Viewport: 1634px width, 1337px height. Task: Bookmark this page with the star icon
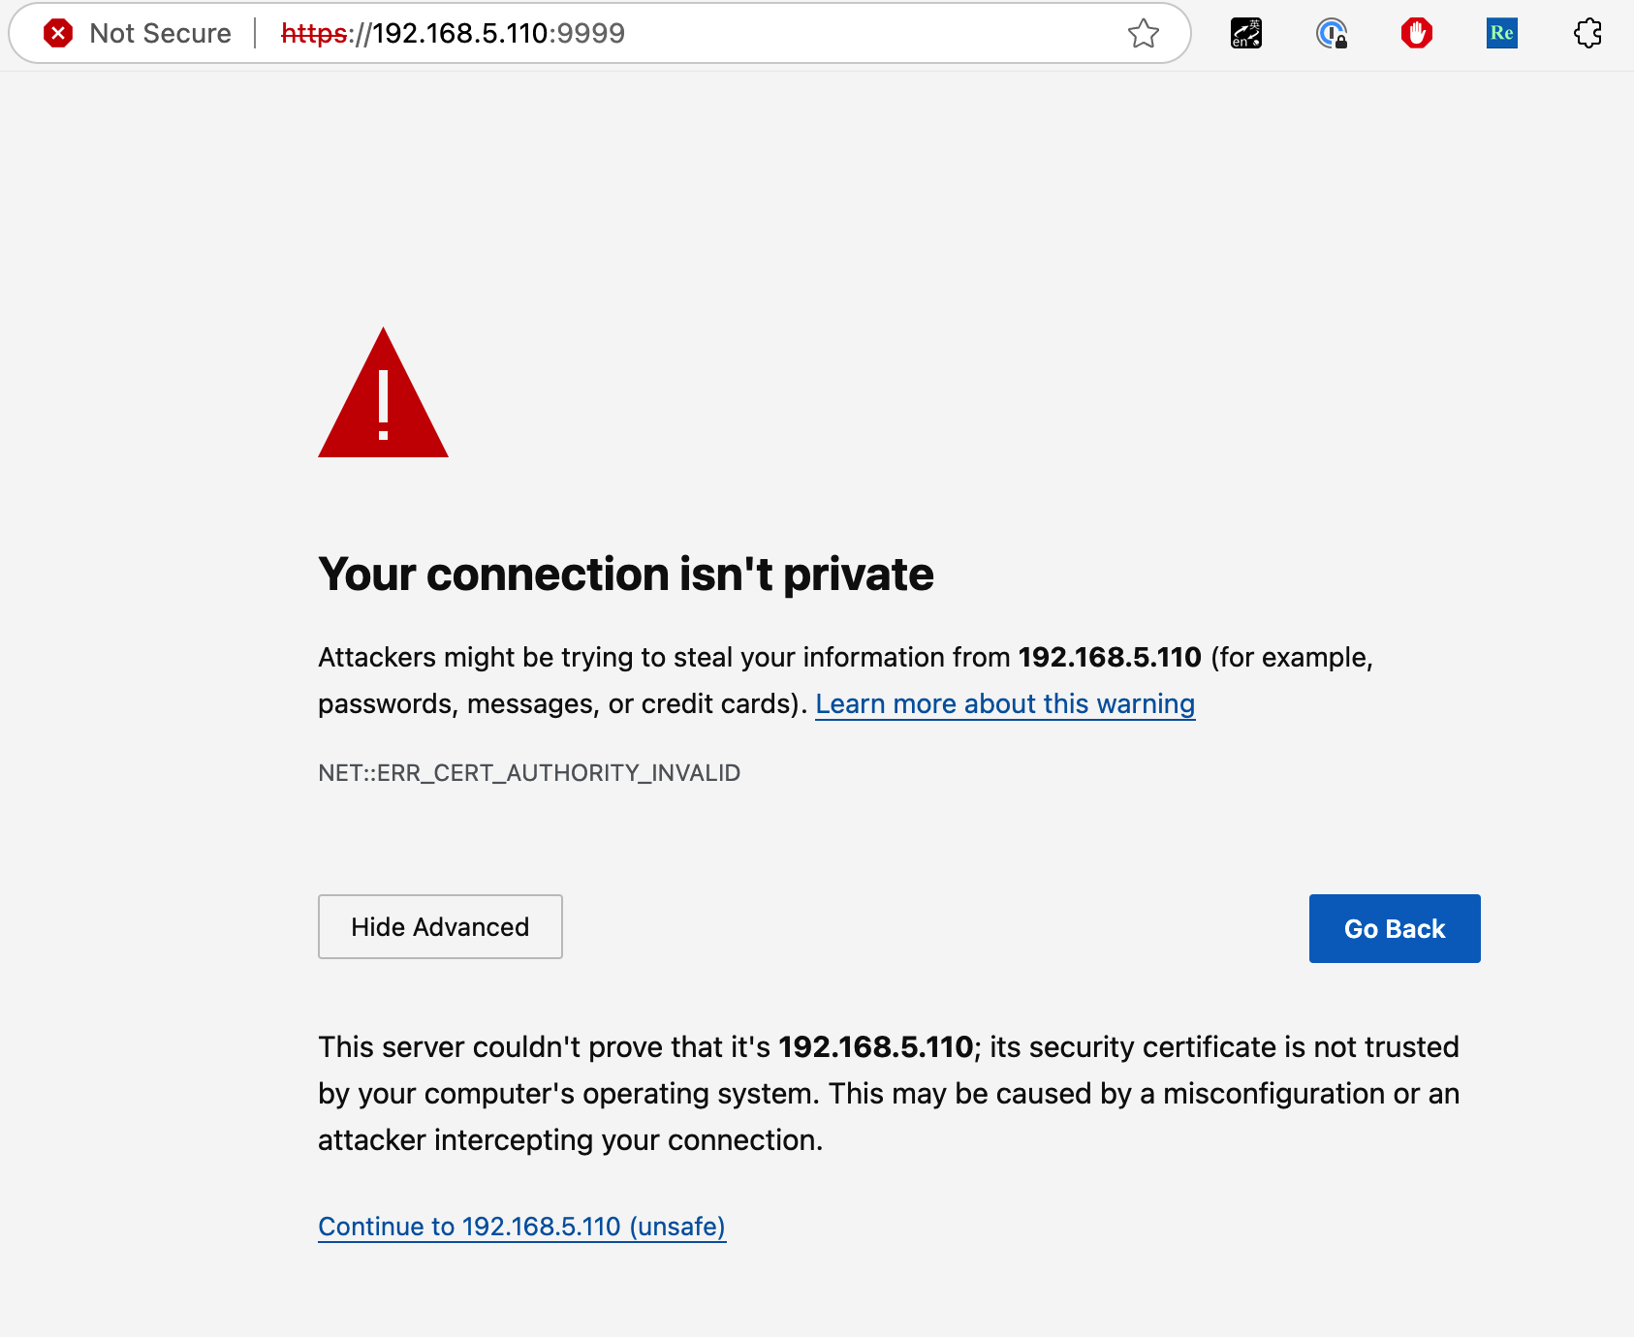tap(1144, 33)
